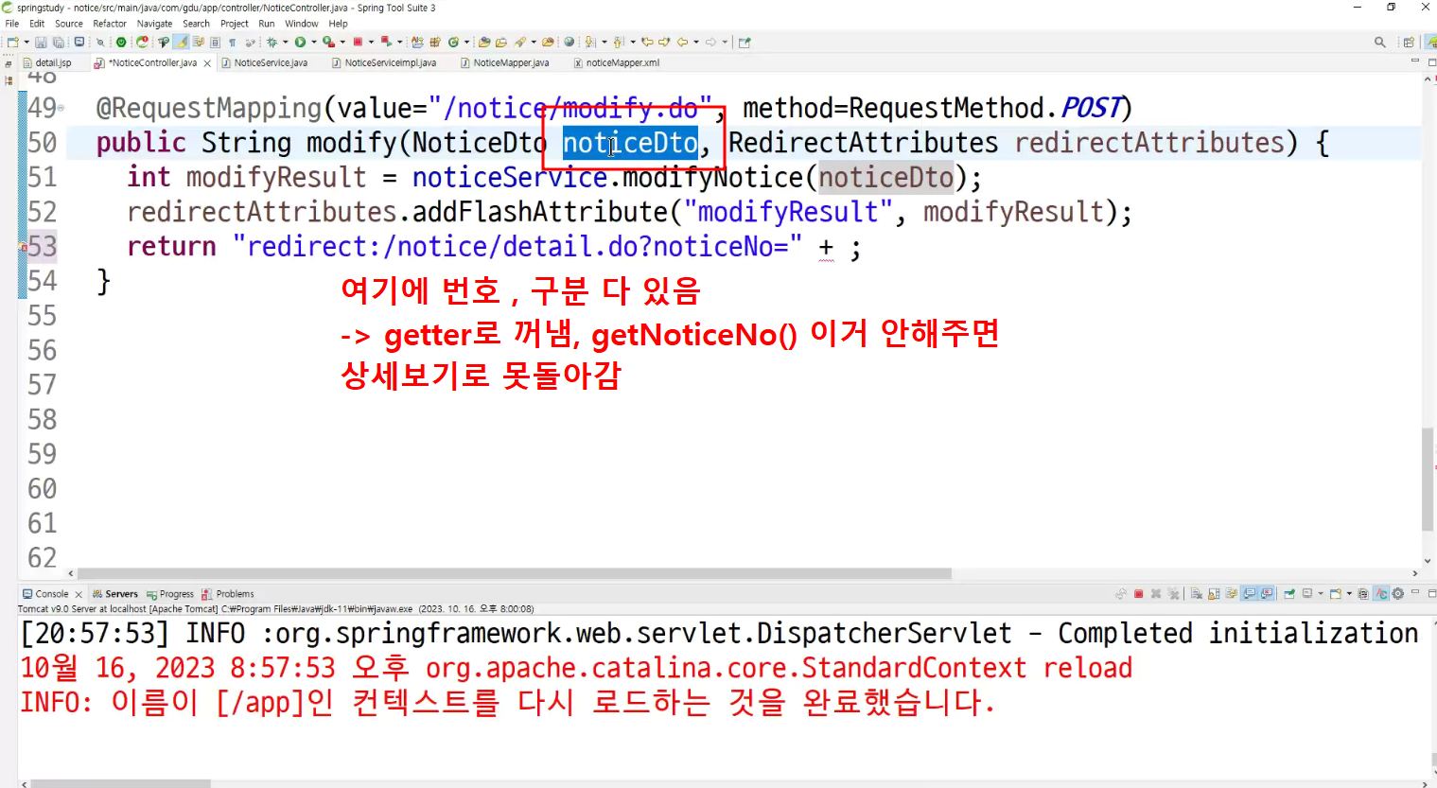Toggle Show Whitespace Characters pilcrow icon
This screenshot has width=1437, height=788.
tap(232, 43)
